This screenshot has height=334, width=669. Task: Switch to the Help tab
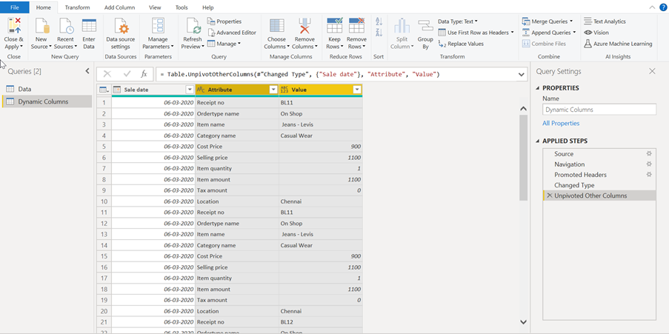pos(207,7)
